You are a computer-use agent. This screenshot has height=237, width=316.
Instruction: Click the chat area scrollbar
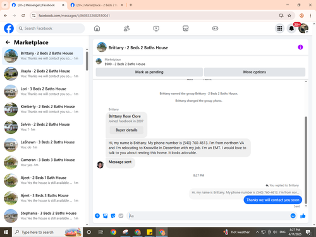306,160
